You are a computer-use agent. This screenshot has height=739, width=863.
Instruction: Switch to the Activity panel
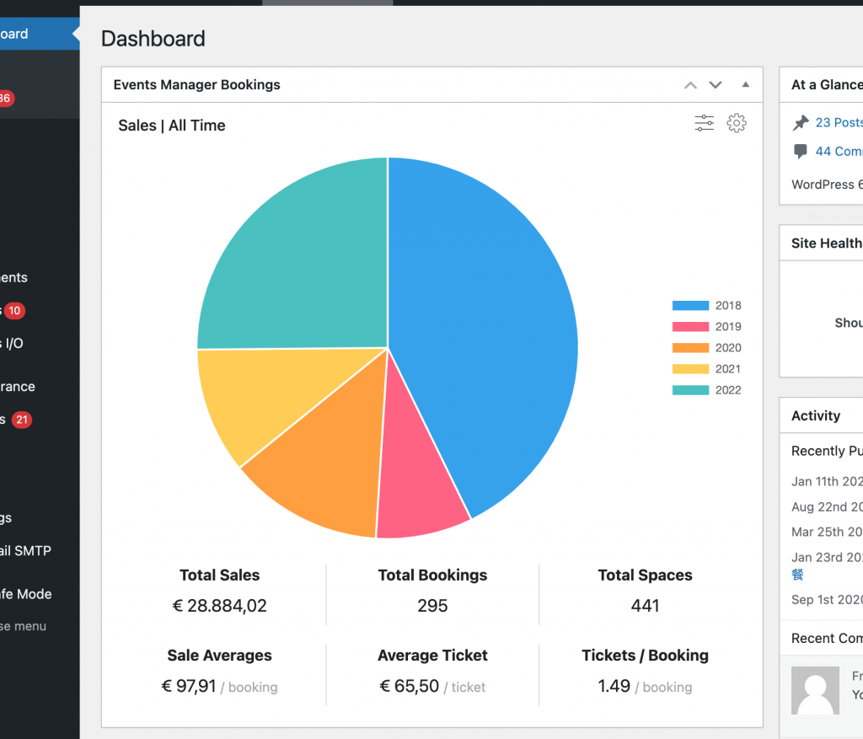[x=817, y=415]
